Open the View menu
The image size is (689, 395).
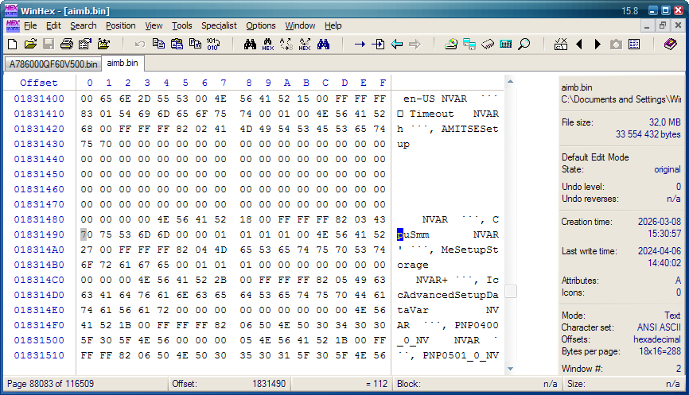click(x=154, y=25)
